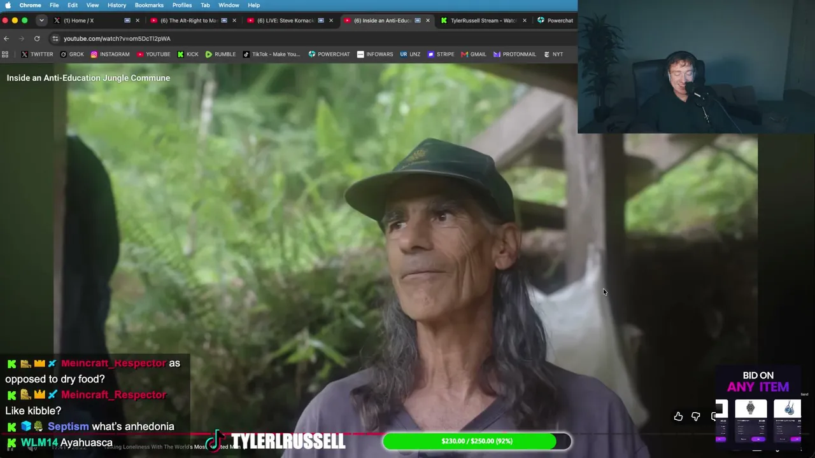The width and height of the screenshot is (815, 458).
Task: Click the blue earrings item in bid overlay
Action: [x=788, y=420]
